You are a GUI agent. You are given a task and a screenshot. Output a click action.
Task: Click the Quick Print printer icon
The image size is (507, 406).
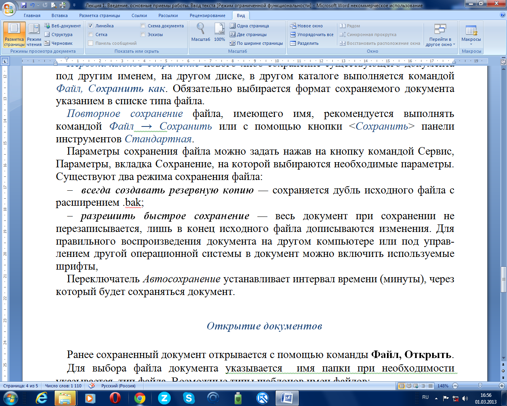(63, 5)
